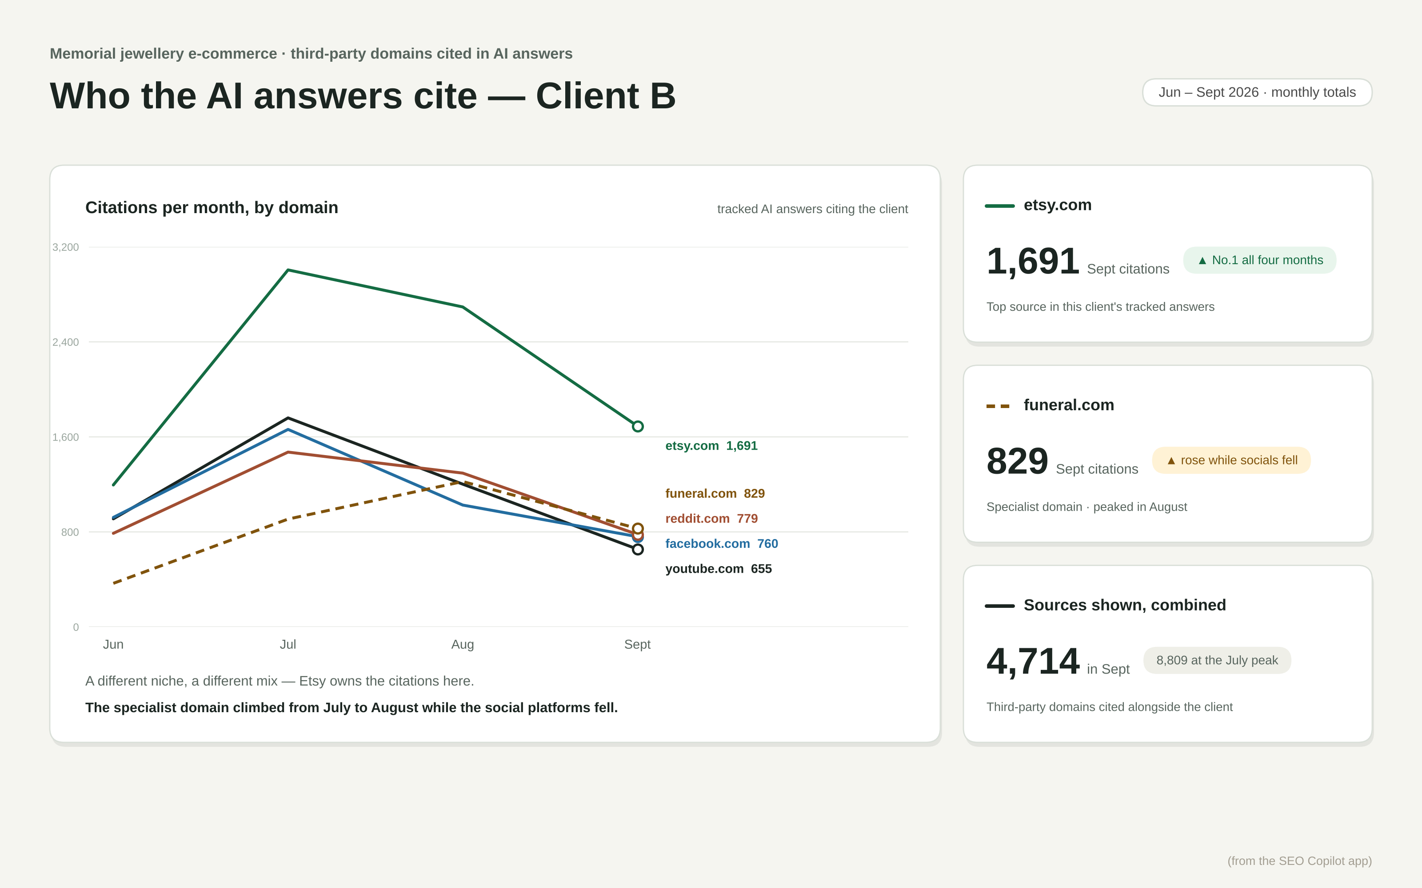Screen dimensions: 1422x888
Task: Click the 'Citations per month, by domain' heading
Action: coord(212,207)
